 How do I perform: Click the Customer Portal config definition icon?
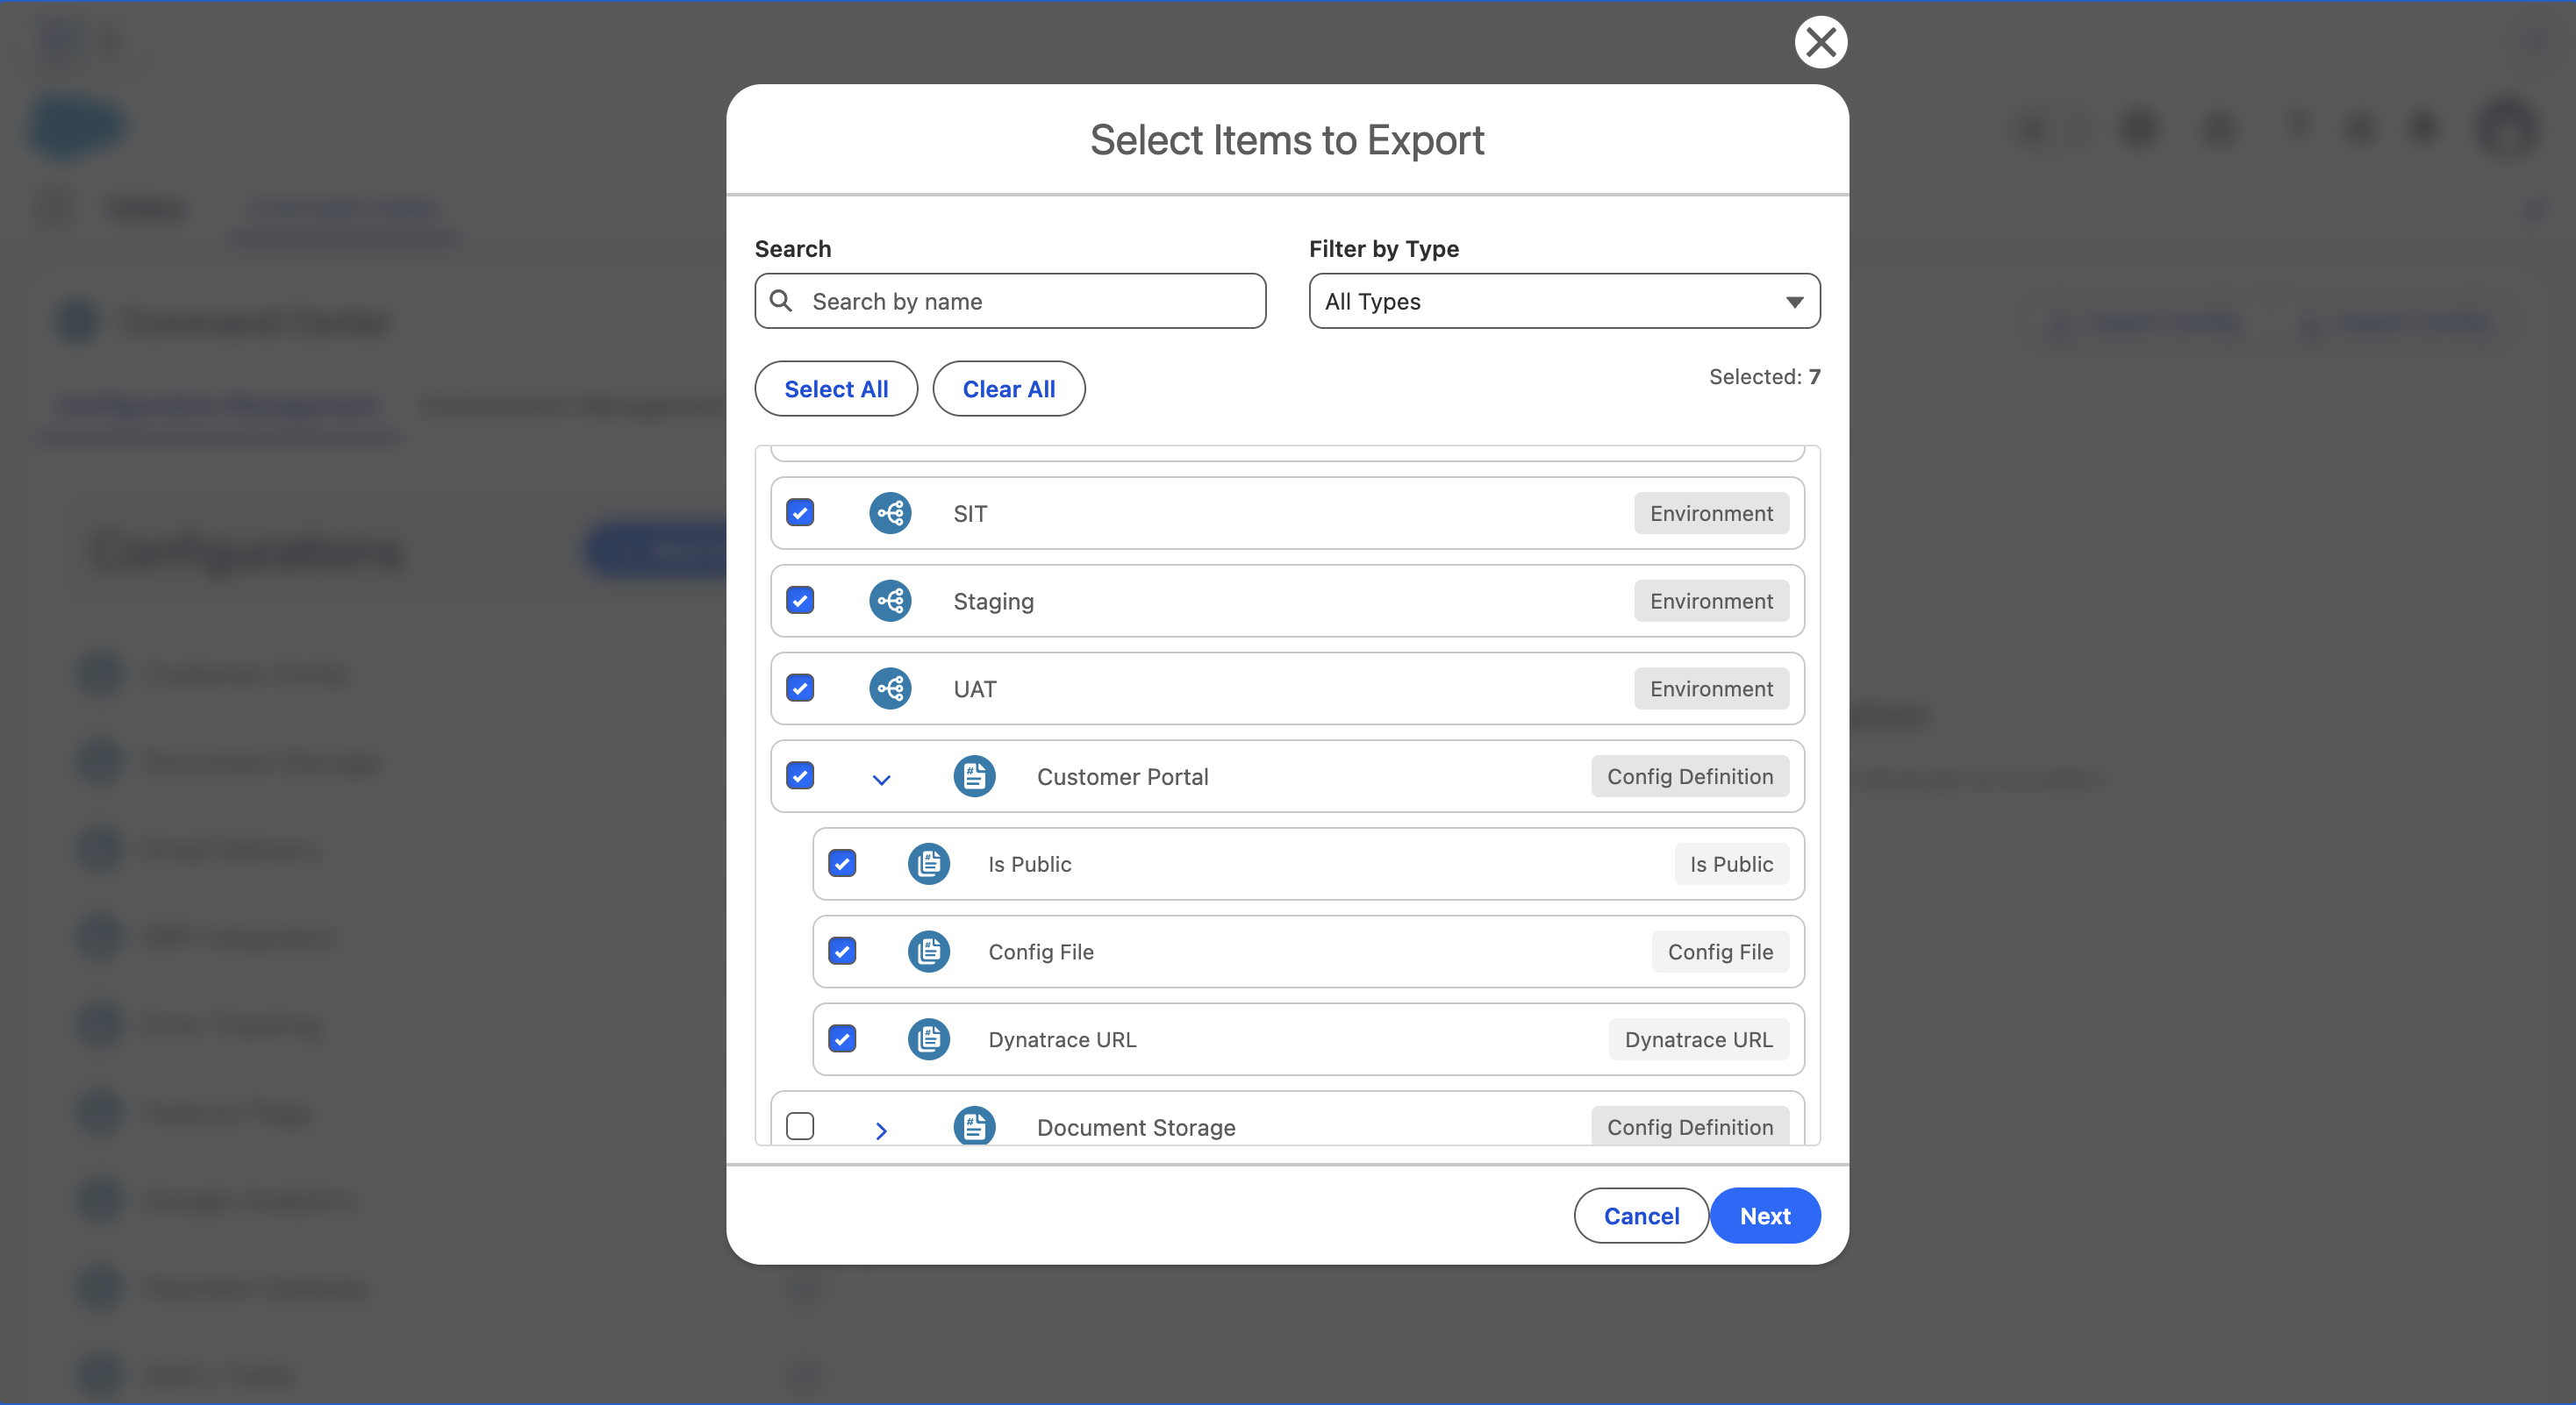(975, 775)
